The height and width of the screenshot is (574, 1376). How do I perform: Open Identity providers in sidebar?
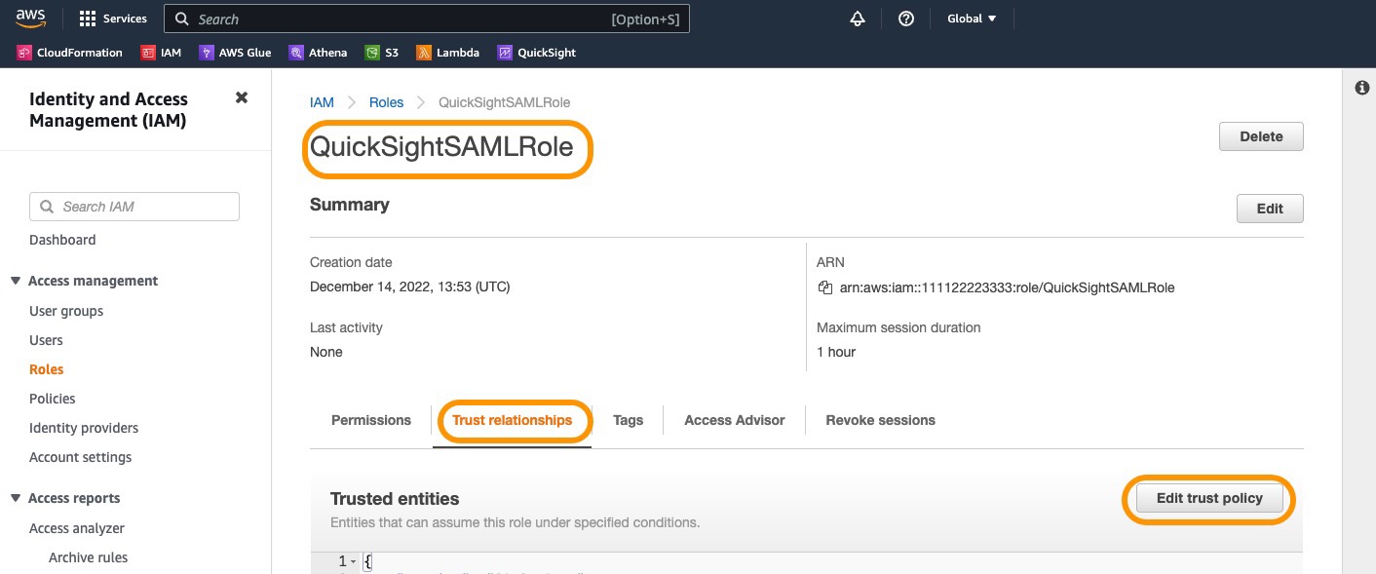coord(84,428)
